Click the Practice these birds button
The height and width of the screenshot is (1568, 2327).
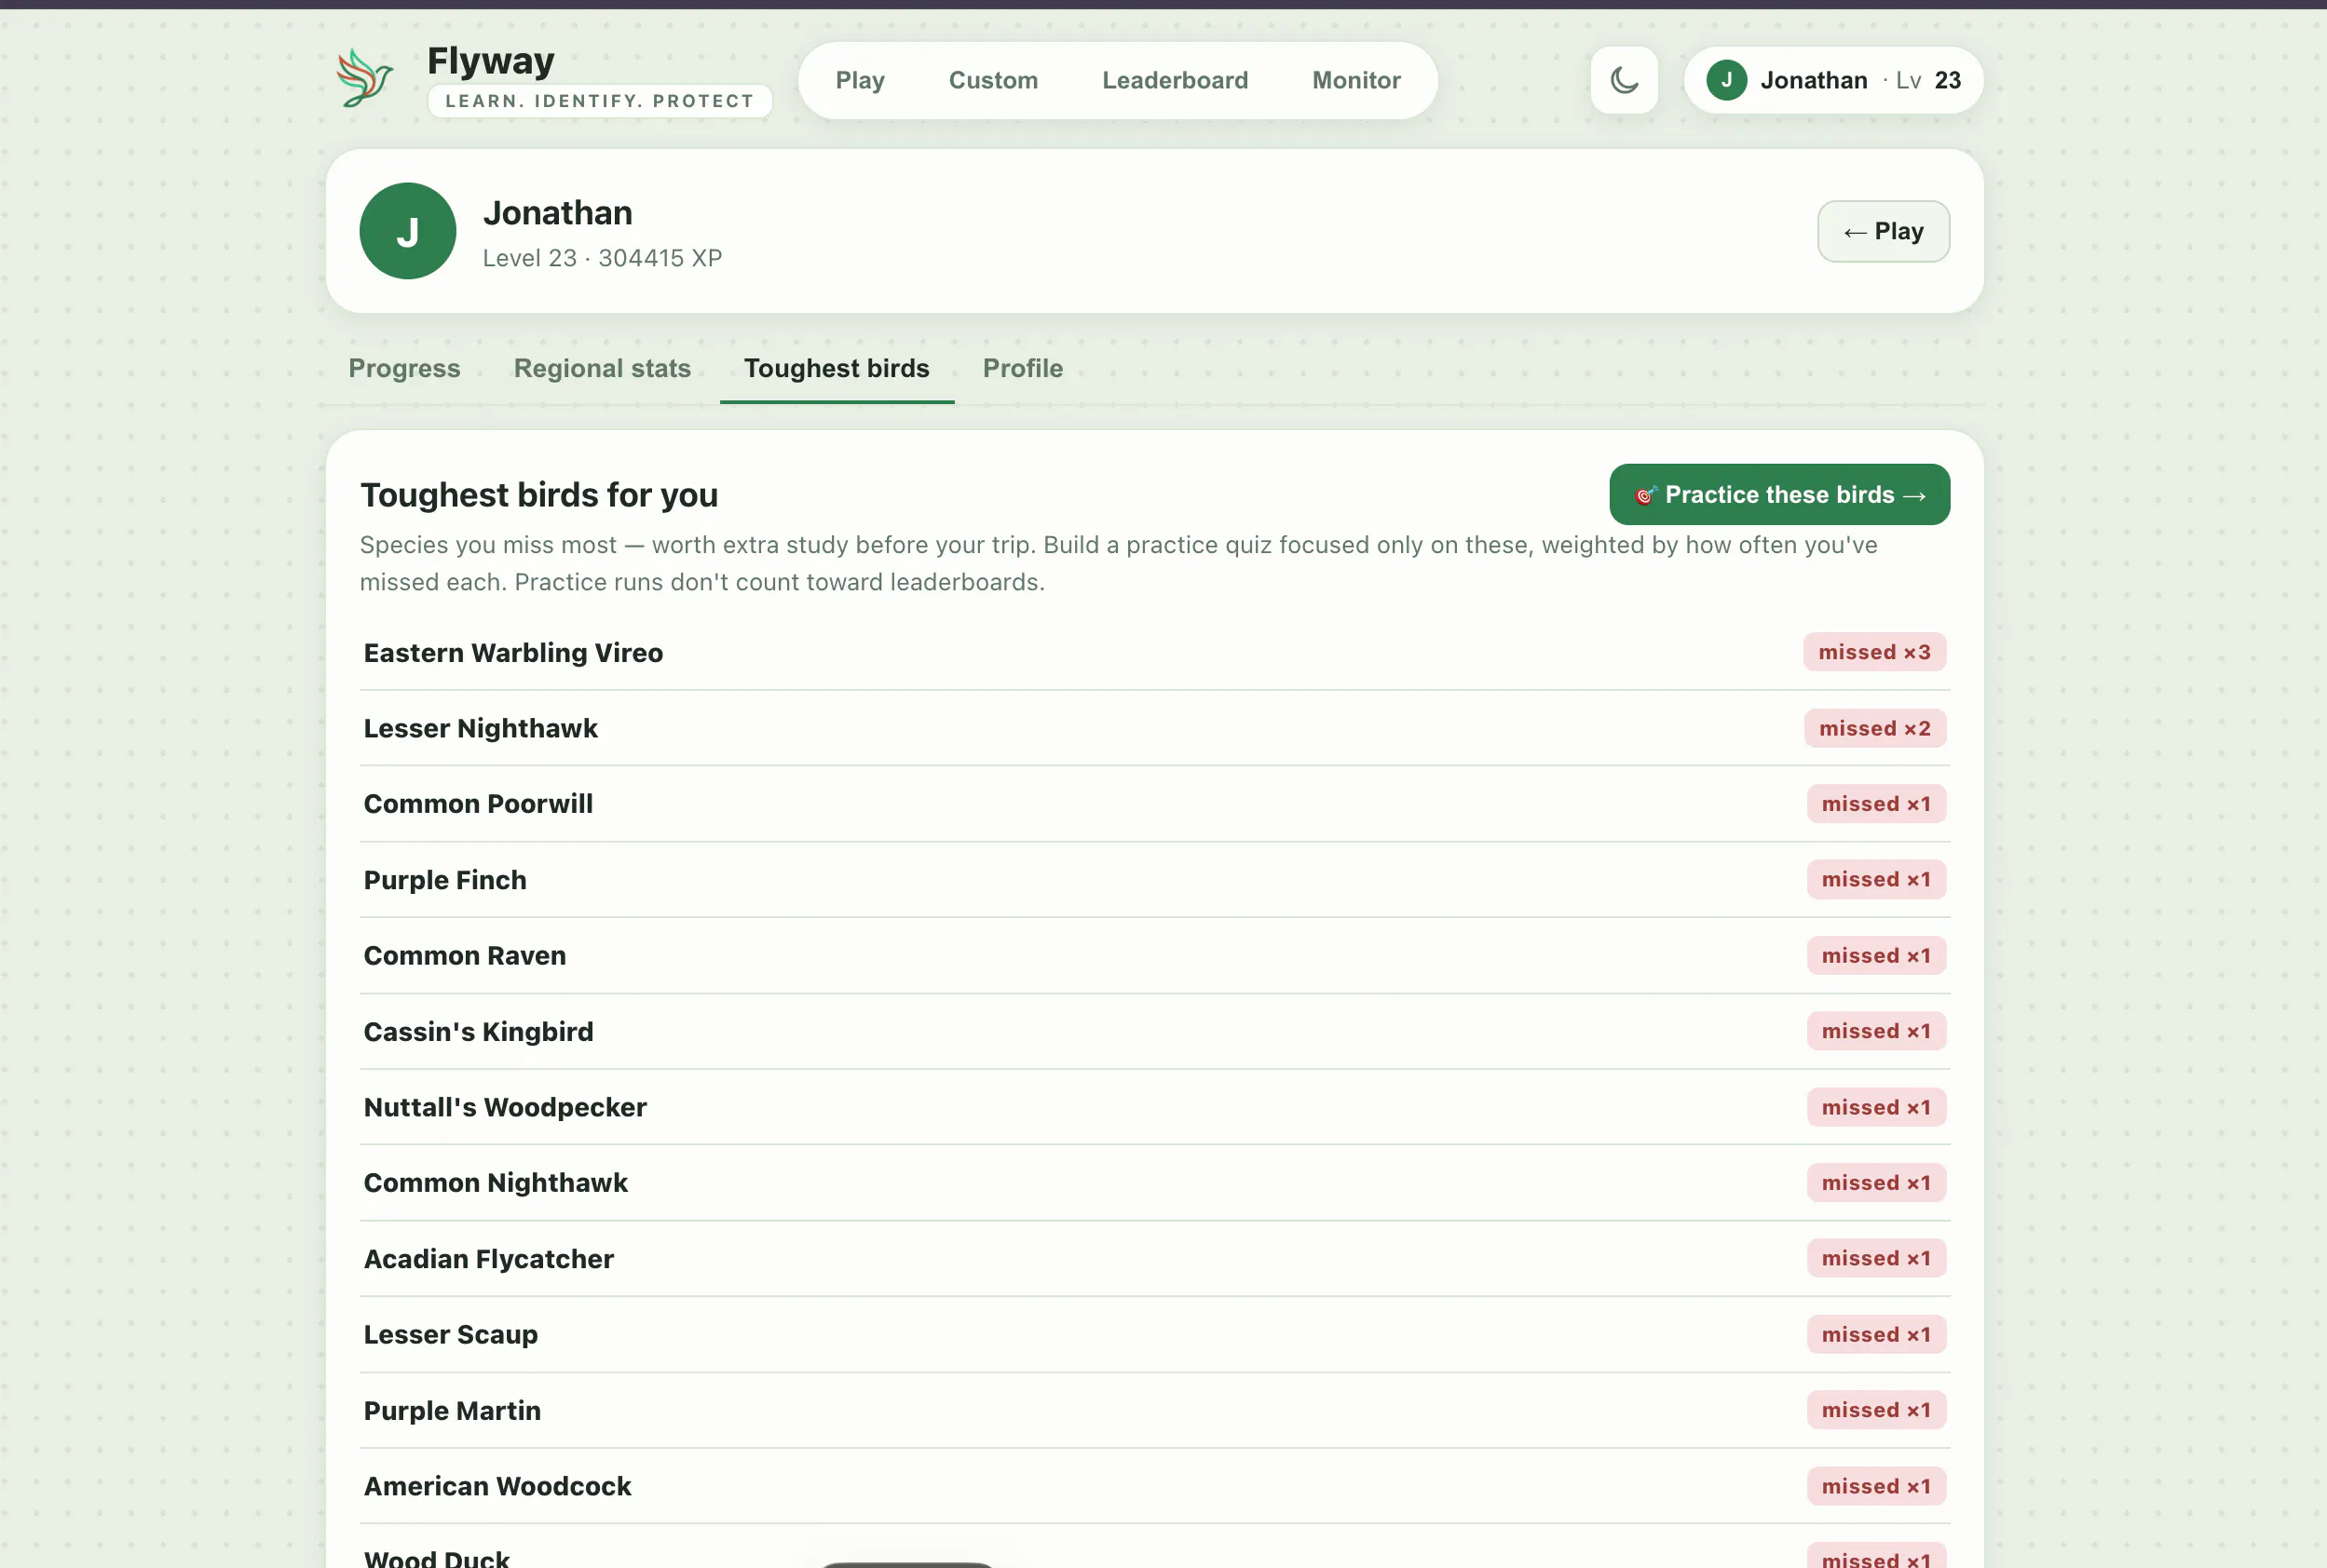coord(1778,494)
